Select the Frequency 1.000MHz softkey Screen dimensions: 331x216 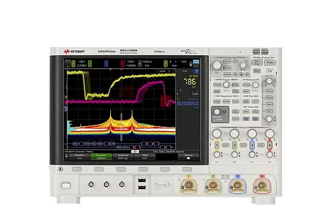[101, 157]
